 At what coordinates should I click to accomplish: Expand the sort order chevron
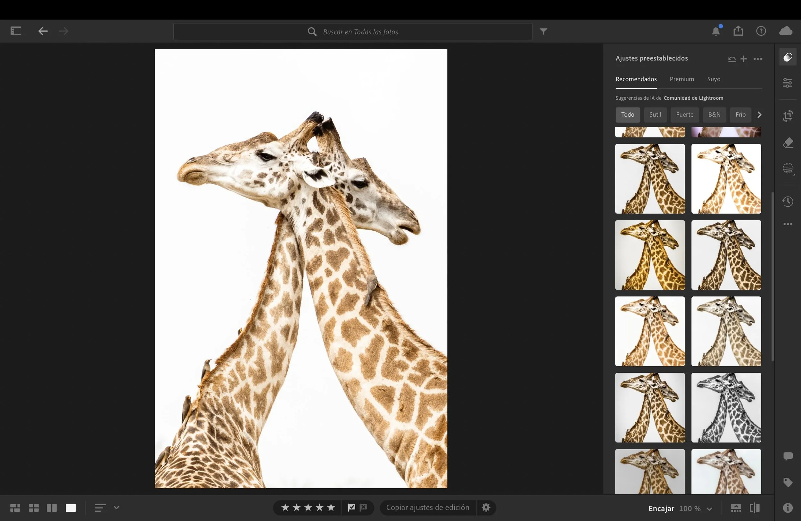116,508
